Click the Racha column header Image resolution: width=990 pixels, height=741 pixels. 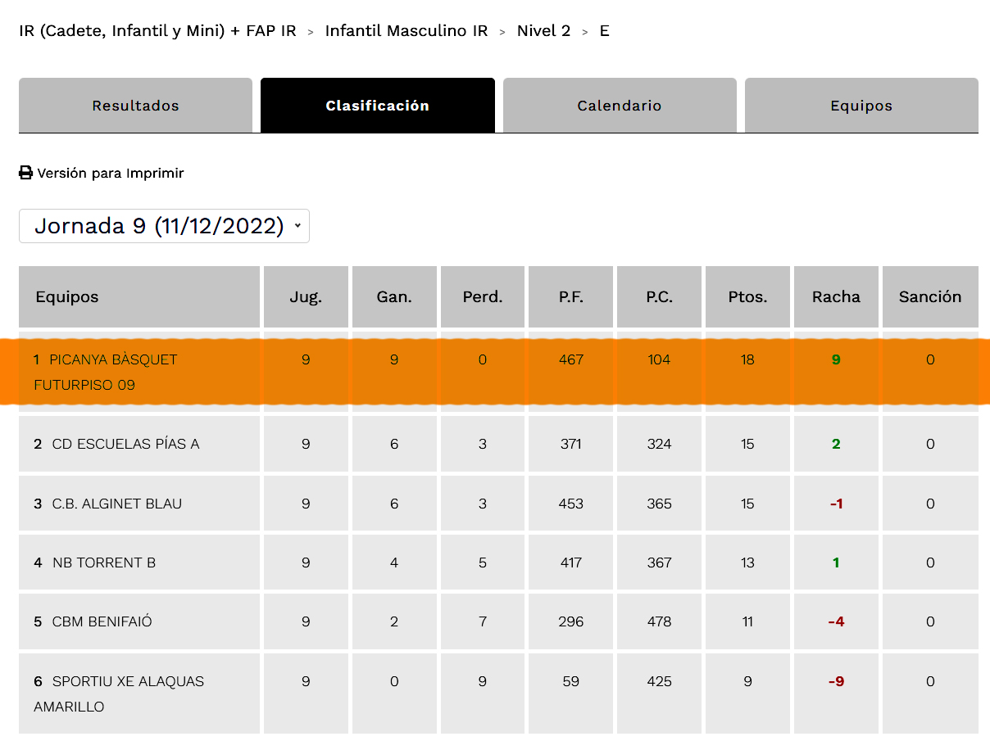point(836,297)
